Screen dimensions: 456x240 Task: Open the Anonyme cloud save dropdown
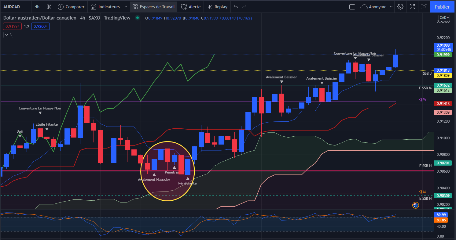(x=376, y=7)
